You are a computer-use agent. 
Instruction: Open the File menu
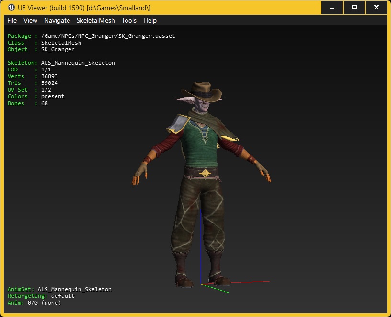tap(12, 20)
